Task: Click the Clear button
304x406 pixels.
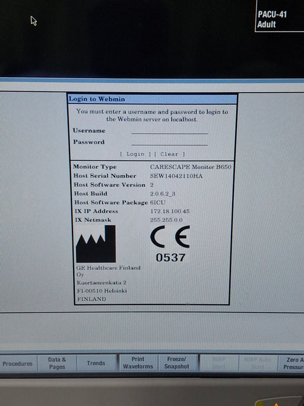Action: click(x=169, y=154)
